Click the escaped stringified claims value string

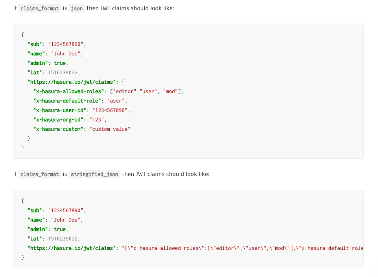coord(242,248)
